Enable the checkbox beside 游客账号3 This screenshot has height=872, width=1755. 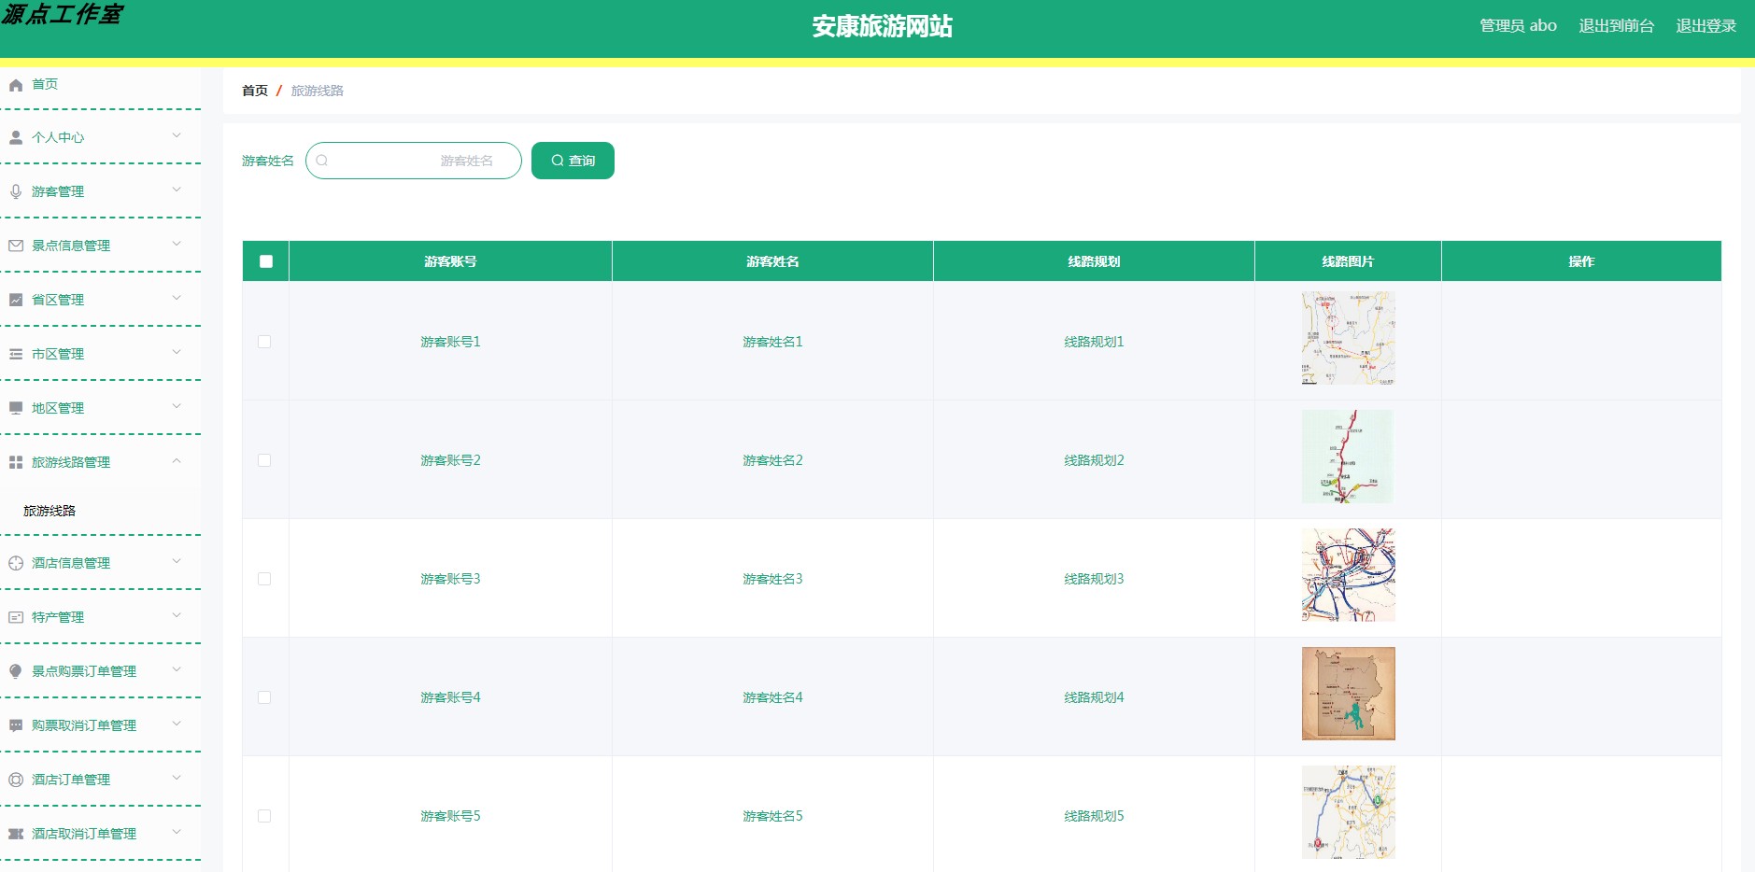click(265, 579)
